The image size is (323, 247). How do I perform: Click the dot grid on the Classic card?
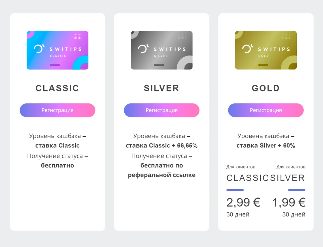click(x=77, y=37)
